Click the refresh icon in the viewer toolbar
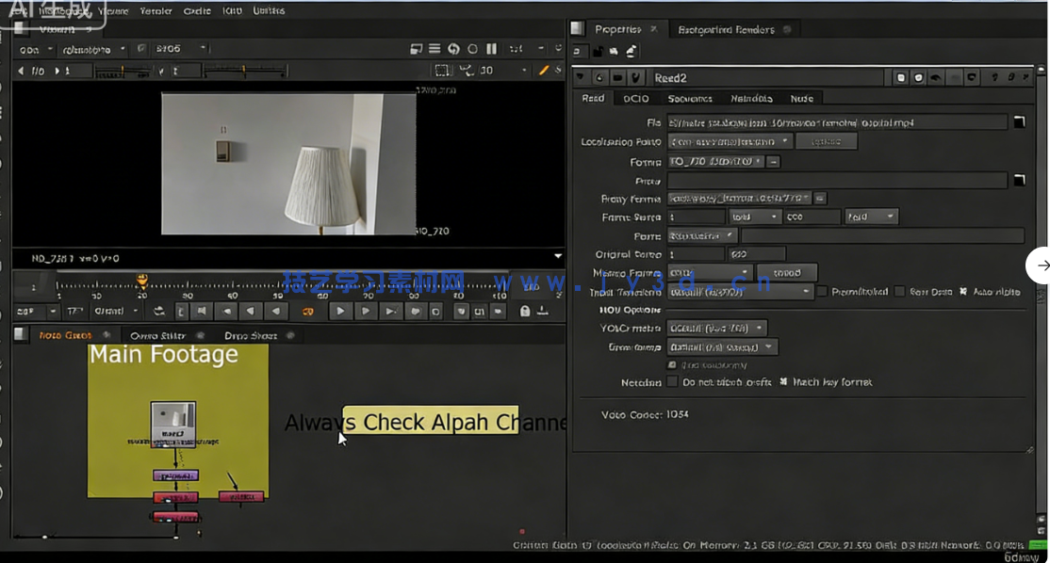Image resolution: width=1050 pixels, height=563 pixels. point(453,49)
